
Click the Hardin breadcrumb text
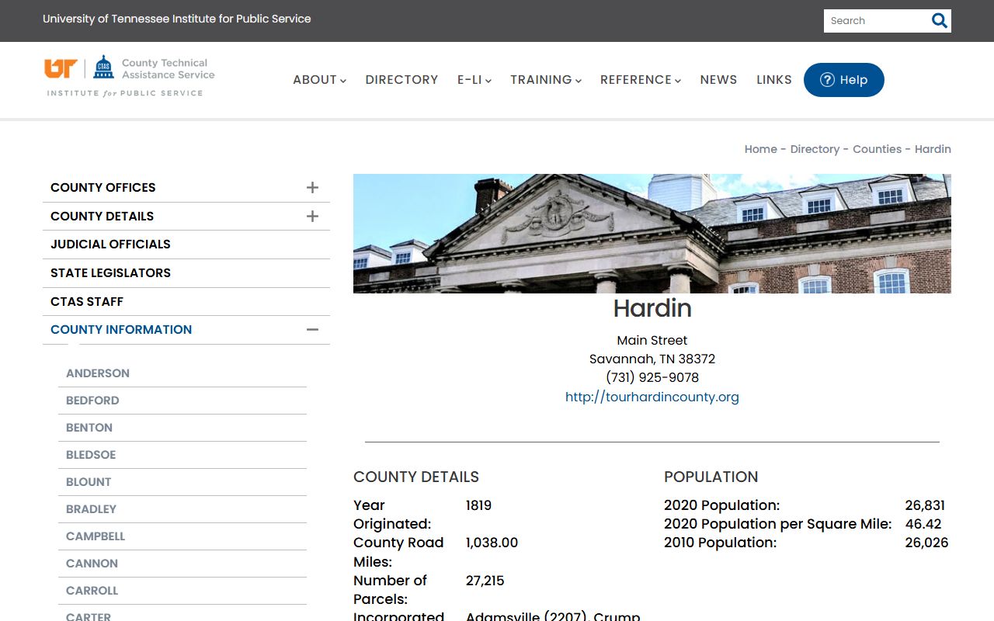(x=933, y=149)
